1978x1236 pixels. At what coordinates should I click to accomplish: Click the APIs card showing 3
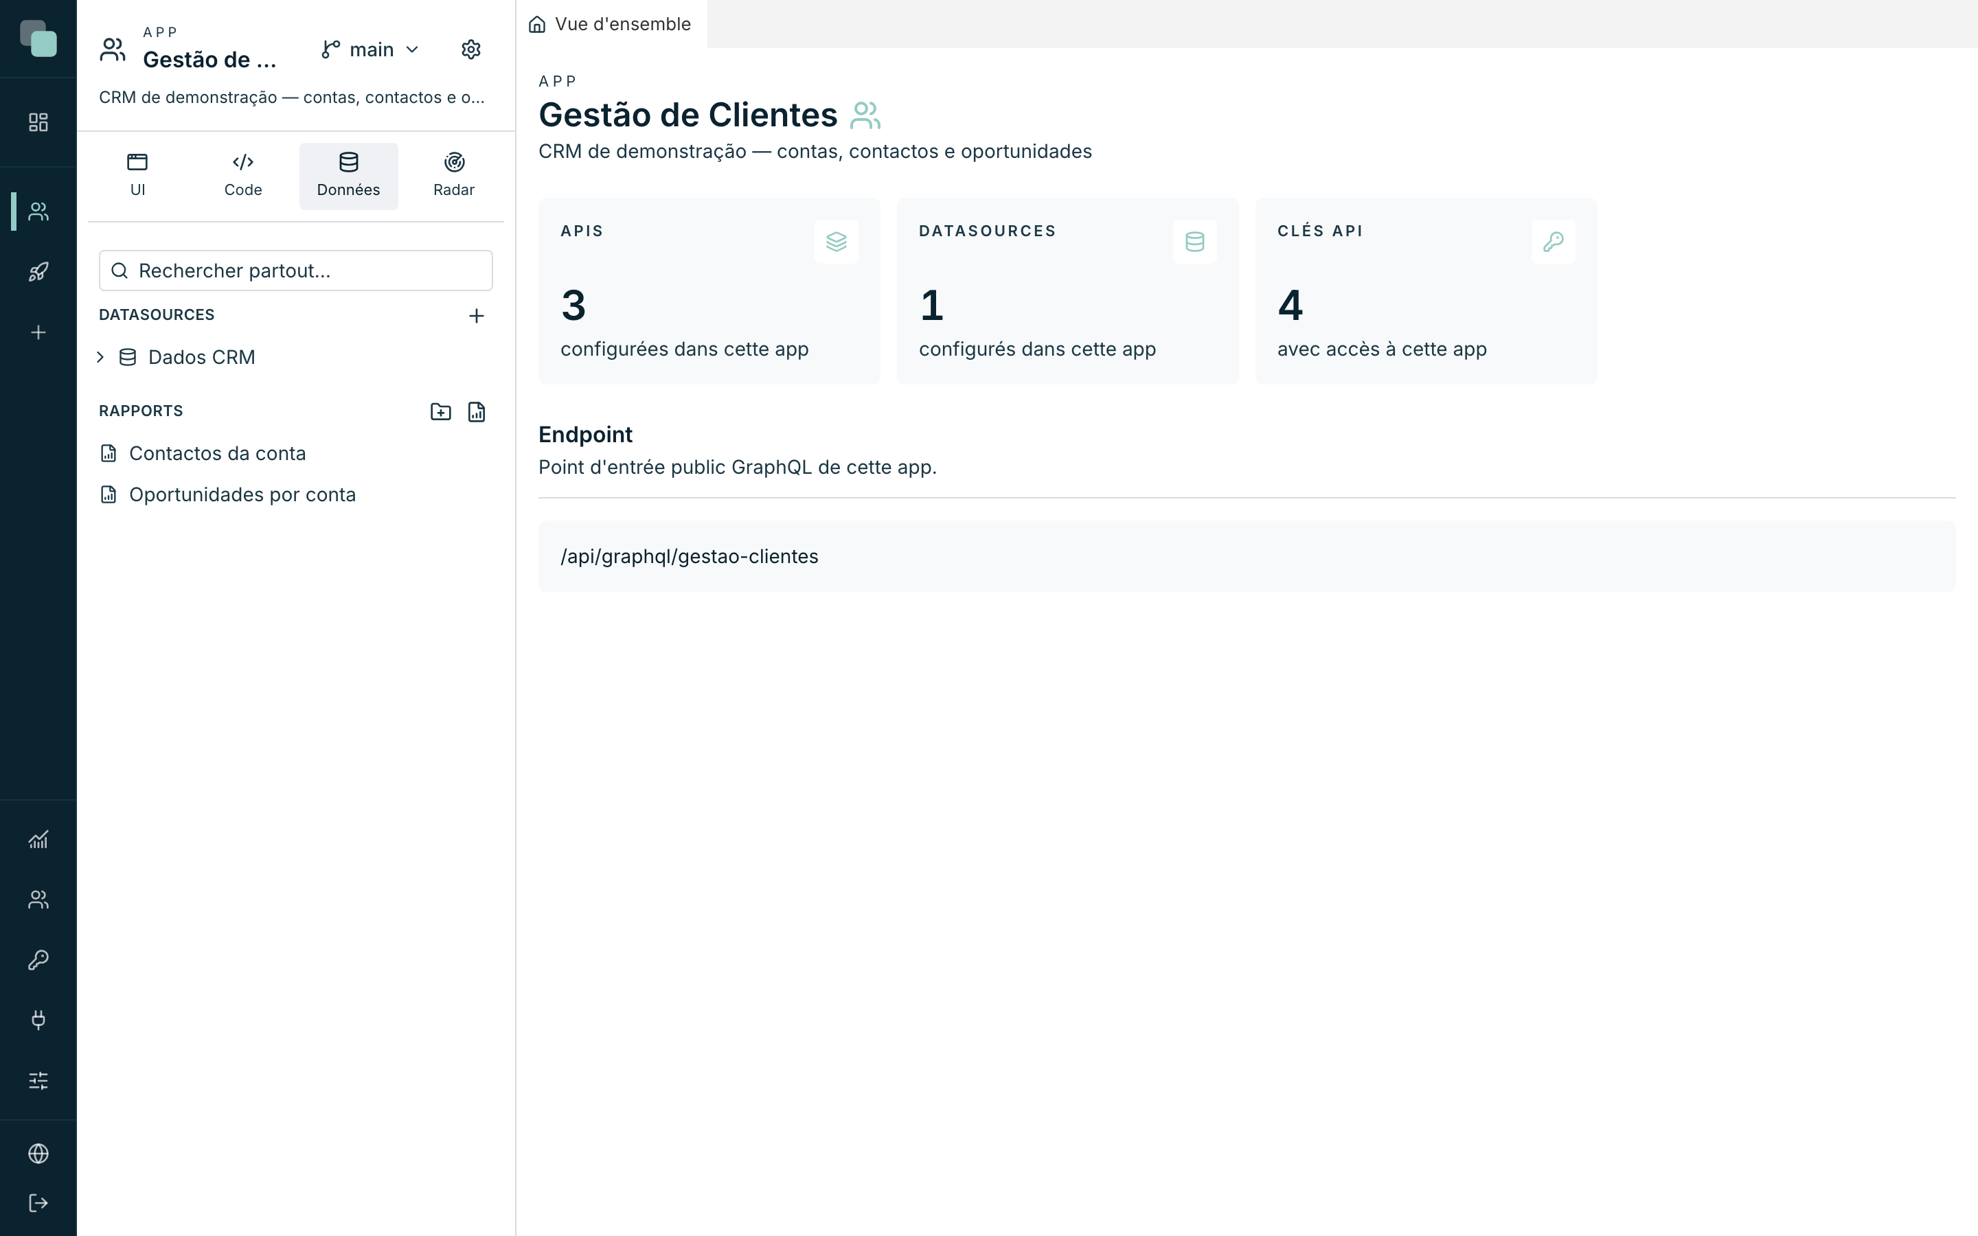point(709,291)
